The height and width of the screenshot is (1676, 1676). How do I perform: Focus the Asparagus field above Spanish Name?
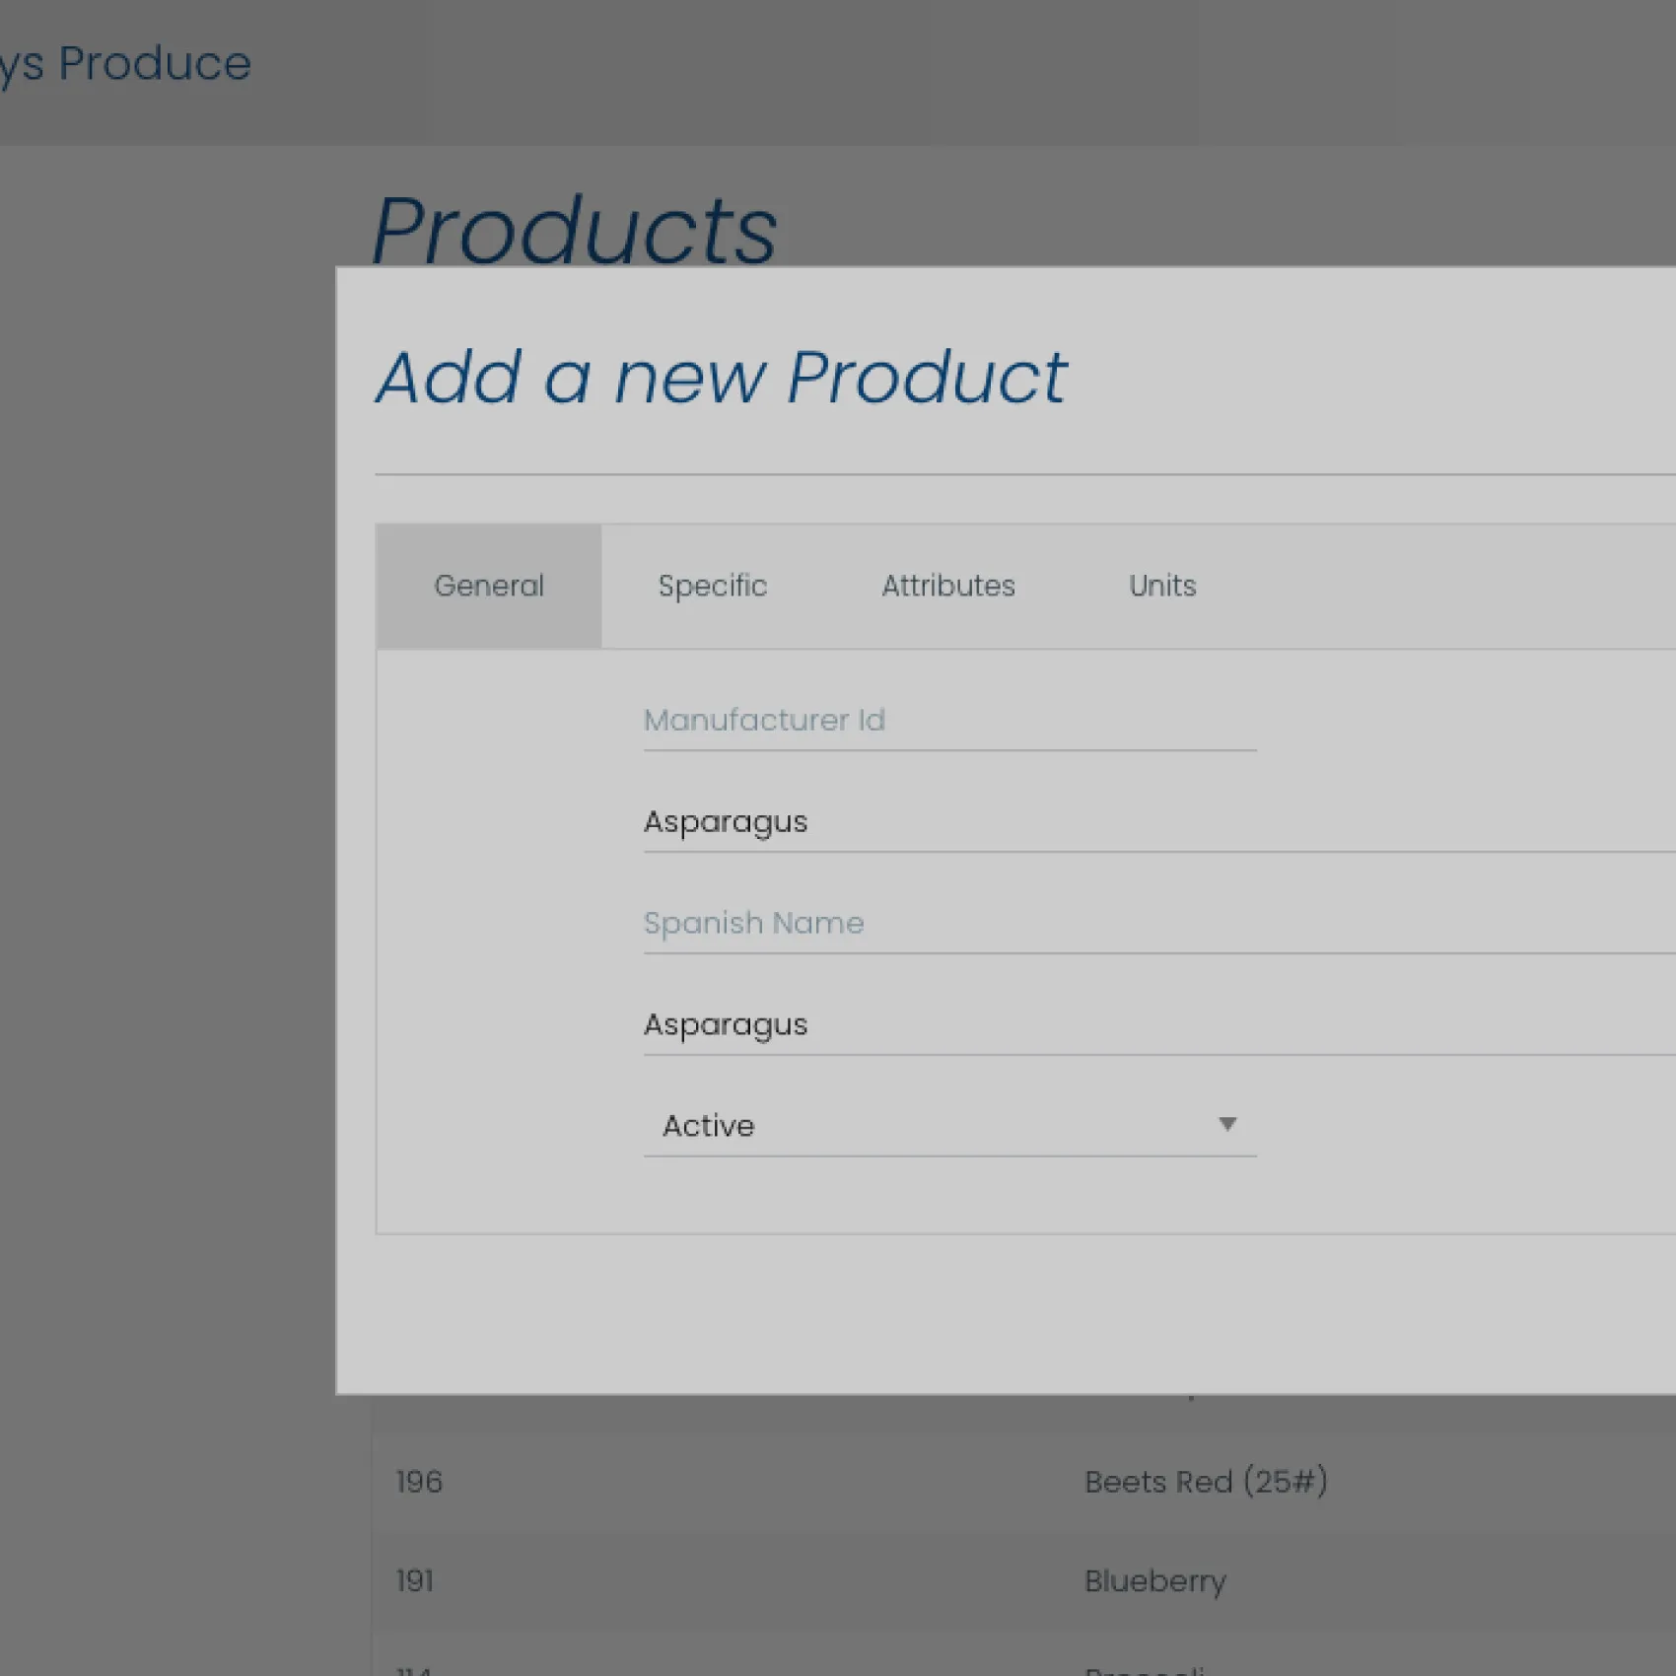[1153, 822]
